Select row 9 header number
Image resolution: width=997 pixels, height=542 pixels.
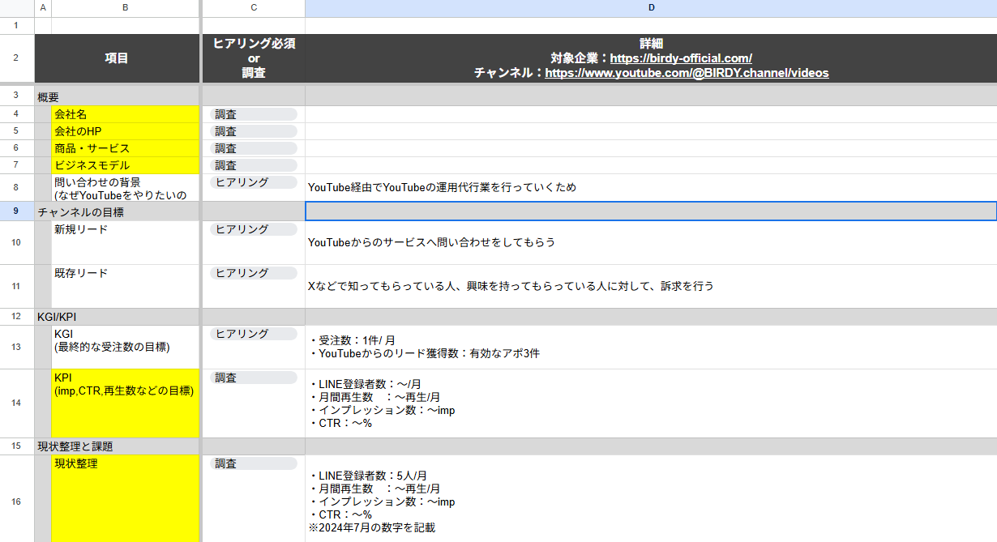click(16, 211)
